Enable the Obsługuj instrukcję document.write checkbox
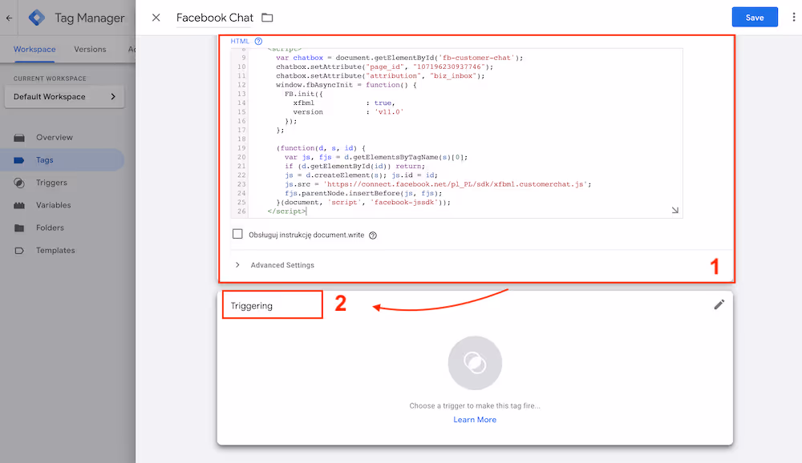This screenshot has height=463, width=802. click(237, 235)
